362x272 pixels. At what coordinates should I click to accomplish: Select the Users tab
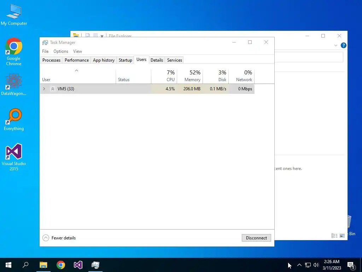pos(141,59)
